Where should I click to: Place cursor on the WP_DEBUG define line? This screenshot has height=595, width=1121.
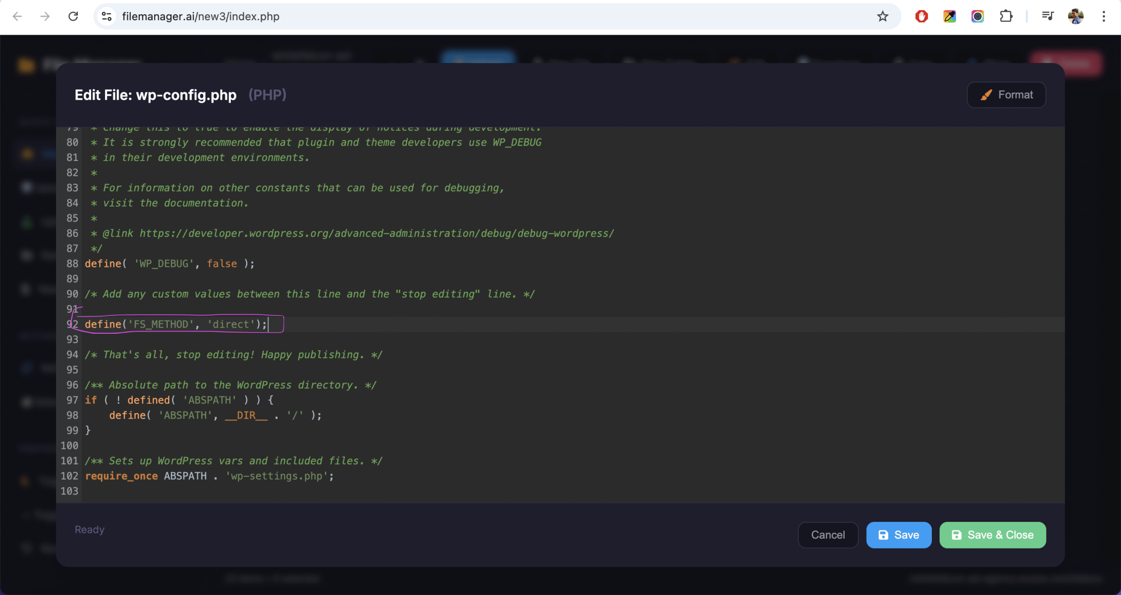point(169,263)
